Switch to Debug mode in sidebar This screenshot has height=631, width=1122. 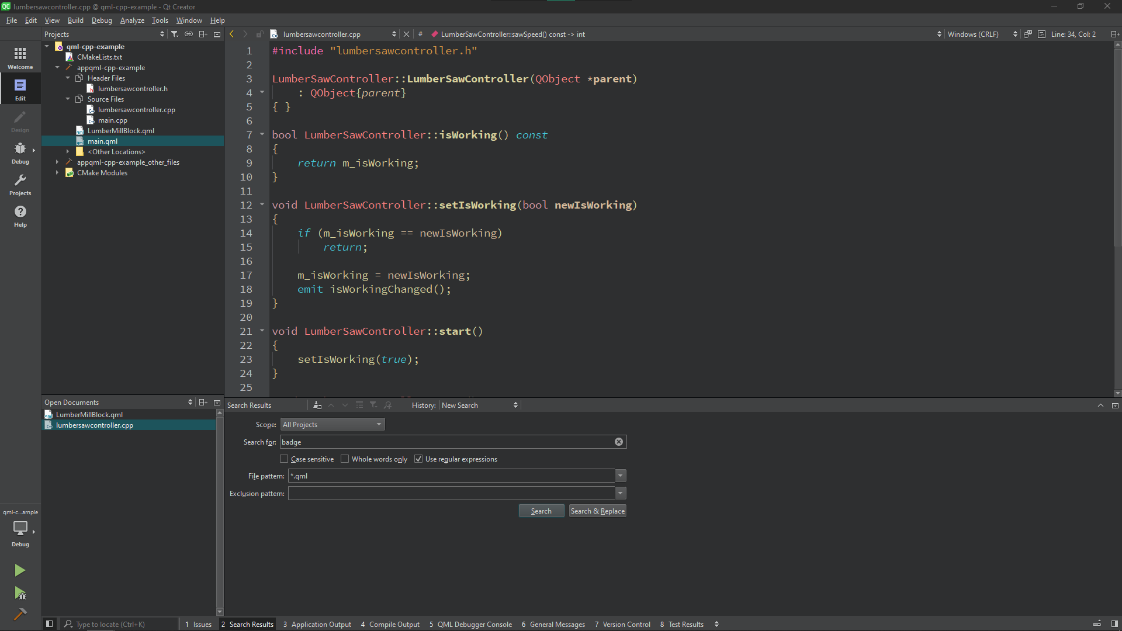point(20,152)
